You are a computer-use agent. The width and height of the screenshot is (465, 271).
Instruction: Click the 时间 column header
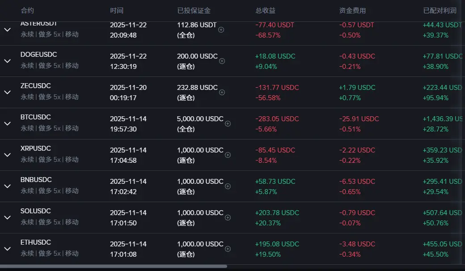[x=116, y=11]
